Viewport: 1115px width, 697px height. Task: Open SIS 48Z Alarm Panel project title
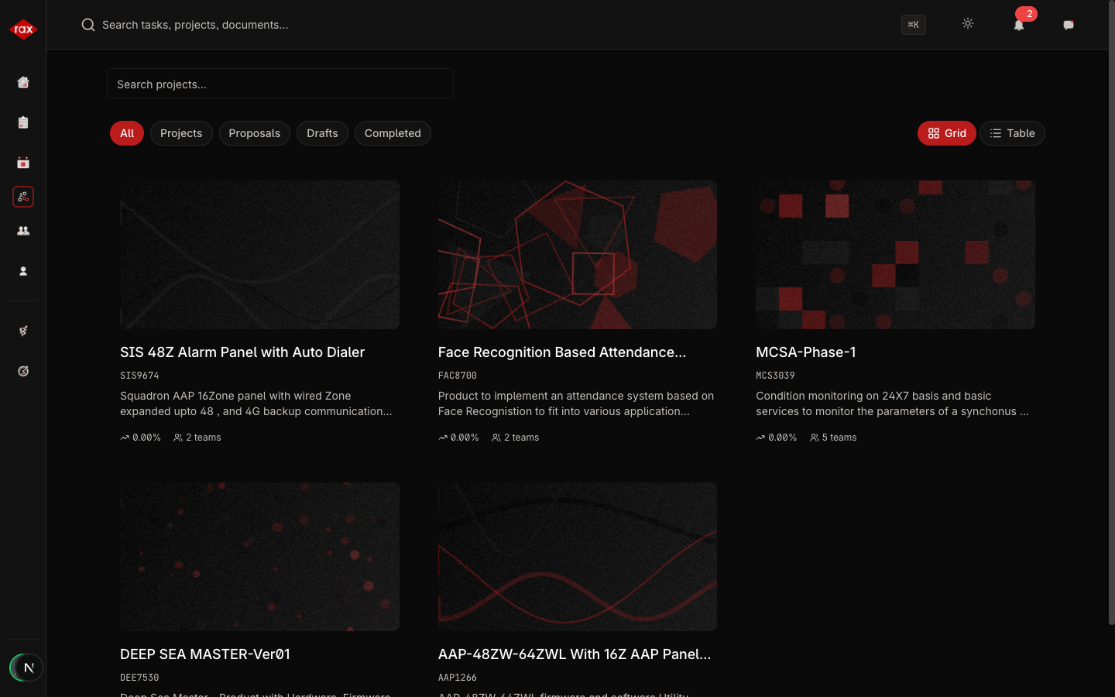242,352
